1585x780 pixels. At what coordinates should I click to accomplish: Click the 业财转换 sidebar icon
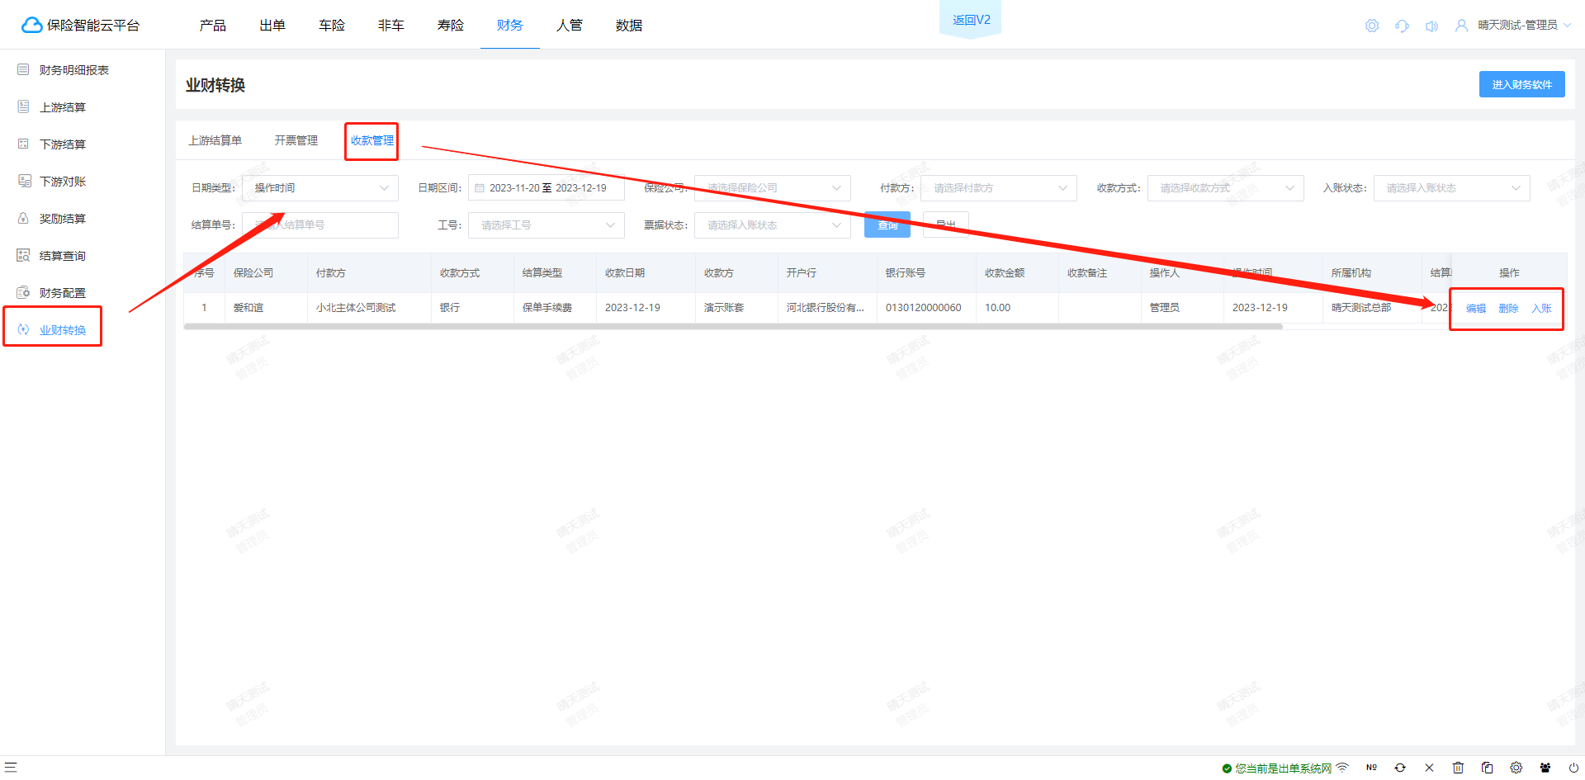click(23, 329)
